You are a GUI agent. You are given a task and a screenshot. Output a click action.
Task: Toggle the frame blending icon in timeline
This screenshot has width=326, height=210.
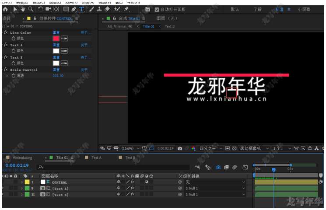point(226,167)
